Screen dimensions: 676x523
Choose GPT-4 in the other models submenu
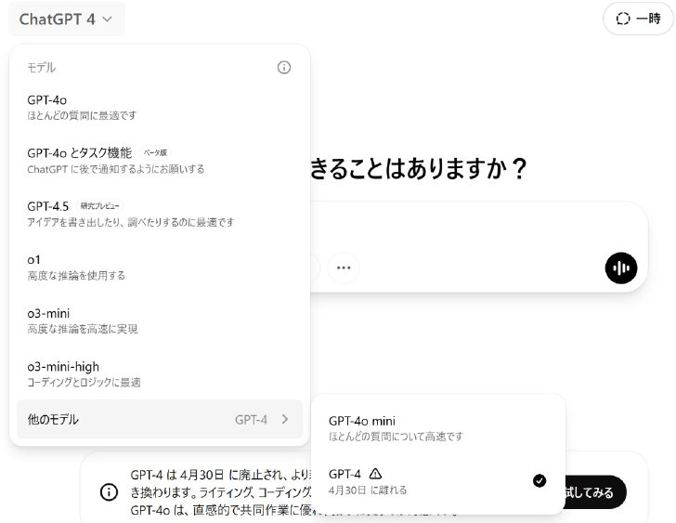click(x=438, y=481)
